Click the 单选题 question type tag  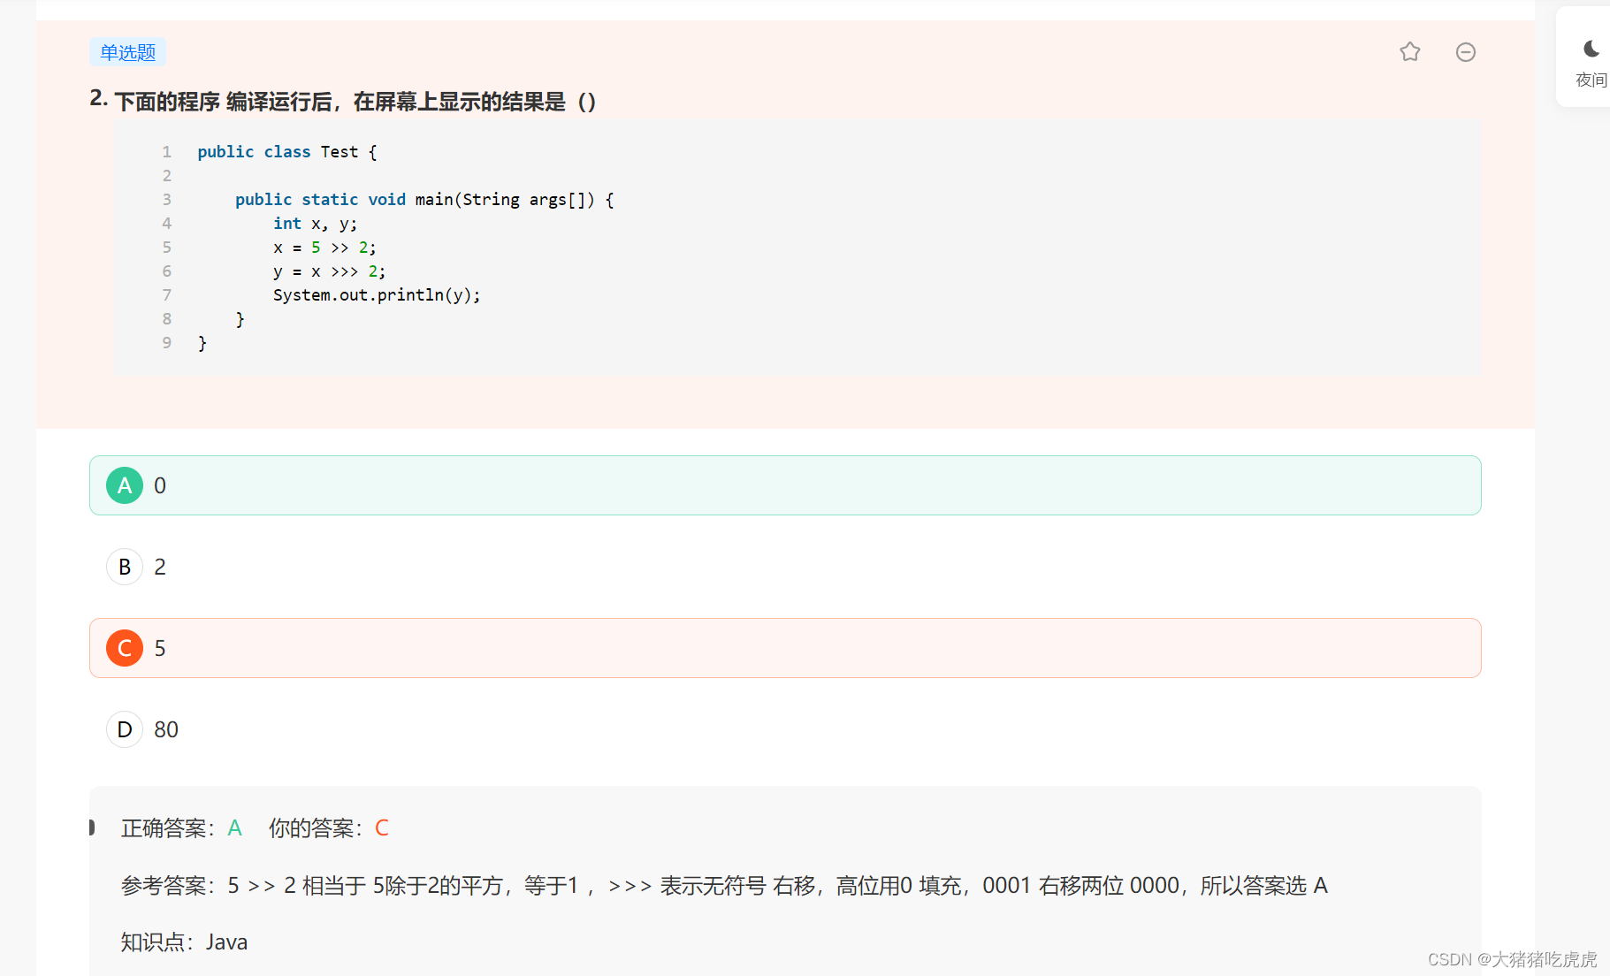(127, 52)
